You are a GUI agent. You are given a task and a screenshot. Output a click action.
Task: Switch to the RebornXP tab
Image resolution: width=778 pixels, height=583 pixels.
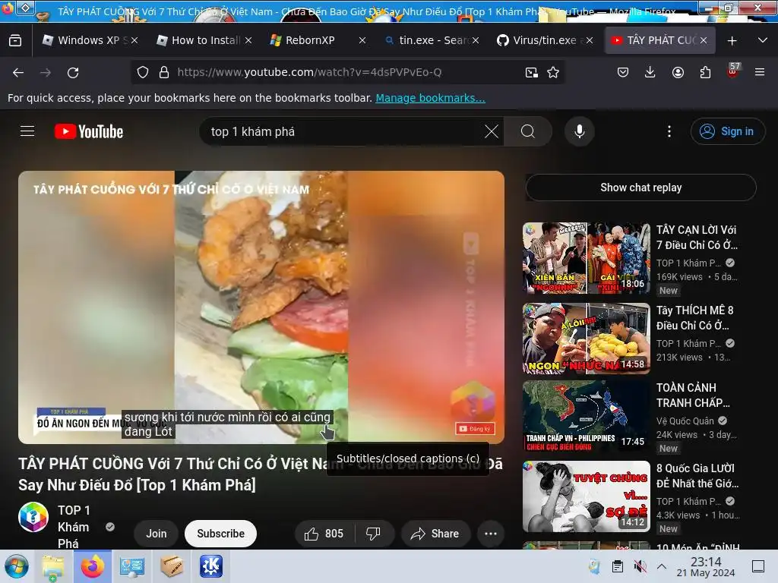(x=310, y=40)
